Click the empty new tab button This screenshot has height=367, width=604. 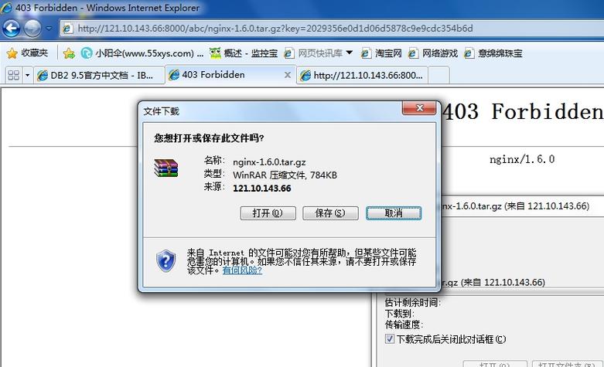click(x=438, y=75)
